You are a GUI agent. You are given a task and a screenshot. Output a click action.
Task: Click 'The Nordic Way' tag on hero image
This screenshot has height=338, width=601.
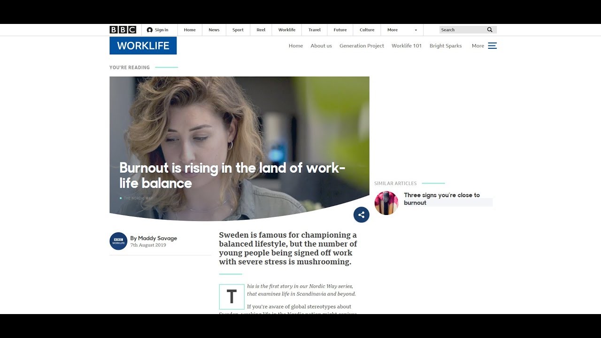139,198
